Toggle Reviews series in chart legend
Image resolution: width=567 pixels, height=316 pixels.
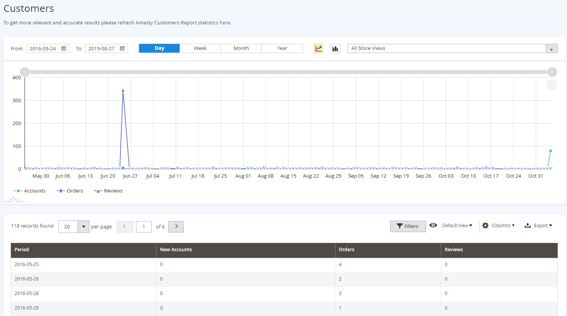109,191
